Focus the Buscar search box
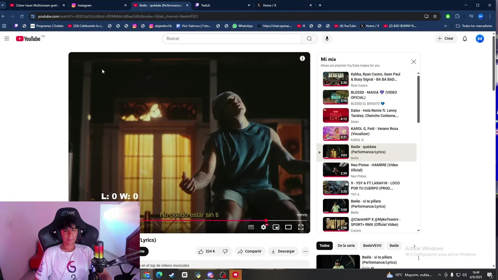Screen dimensions: 498x280 click(x=231, y=38)
